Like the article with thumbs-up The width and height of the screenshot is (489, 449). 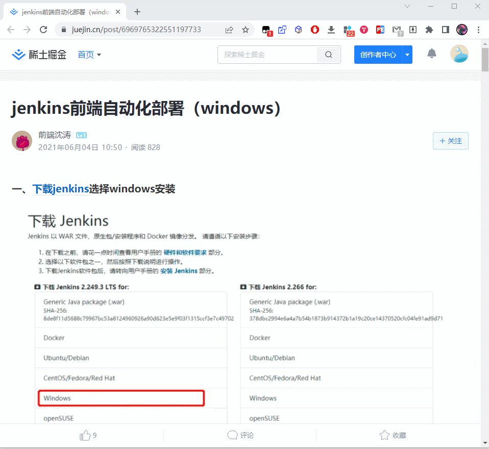(x=88, y=435)
